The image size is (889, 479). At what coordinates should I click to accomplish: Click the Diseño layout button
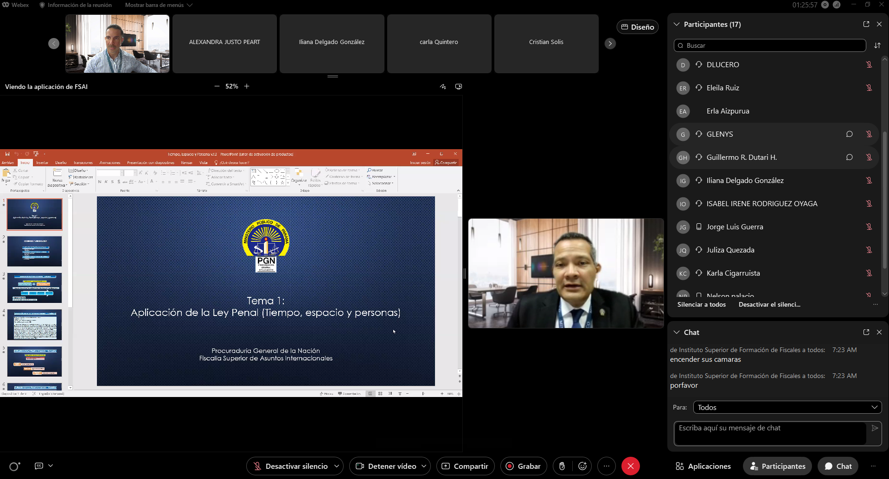tap(637, 27)
